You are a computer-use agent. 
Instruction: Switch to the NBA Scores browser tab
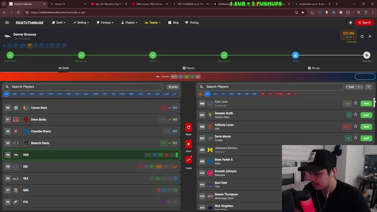(150, 4)
